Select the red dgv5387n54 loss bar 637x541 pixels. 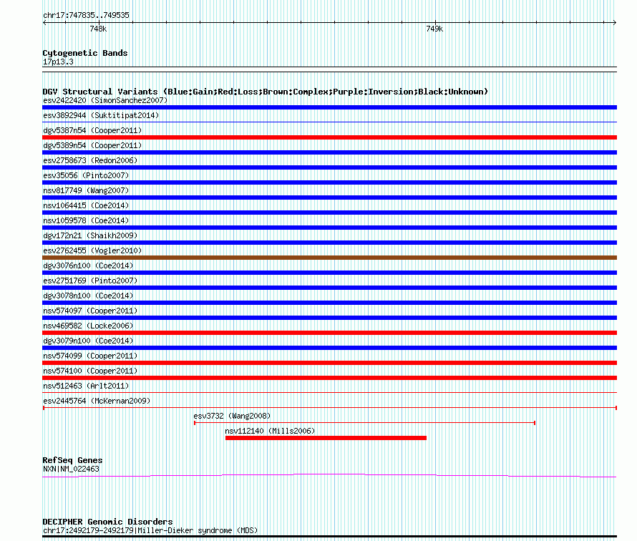(329, 137)
